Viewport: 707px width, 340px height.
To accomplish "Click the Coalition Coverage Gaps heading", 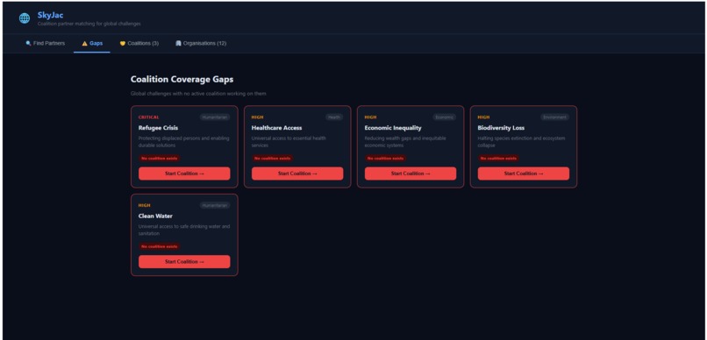I will pyautogui.click(x=182, y=79).
